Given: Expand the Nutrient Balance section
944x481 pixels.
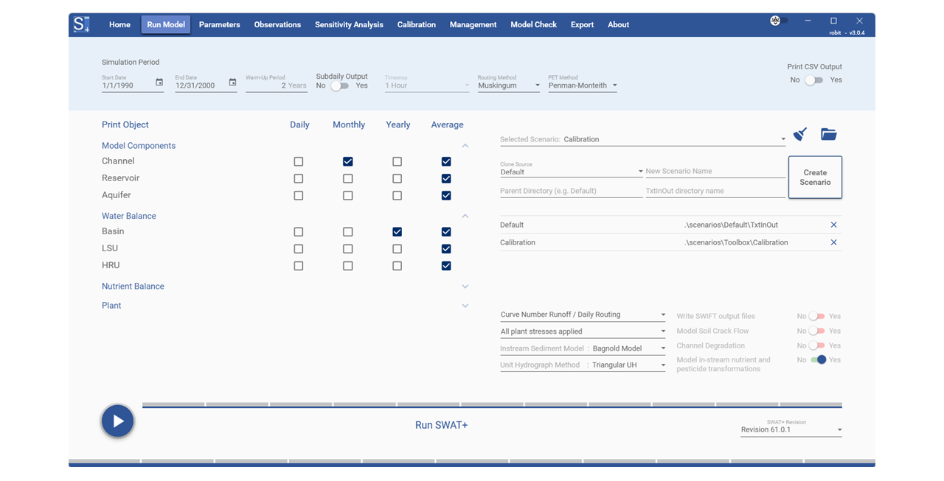Looking at the screenshot, I should pyautogui.click(x=465, y=287).
